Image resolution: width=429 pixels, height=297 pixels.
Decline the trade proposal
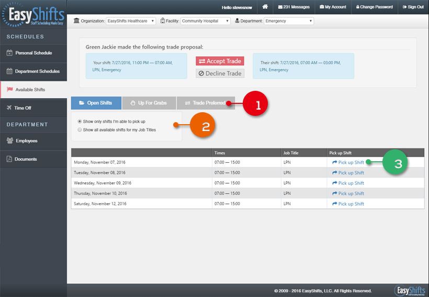(x=220, y=74)
